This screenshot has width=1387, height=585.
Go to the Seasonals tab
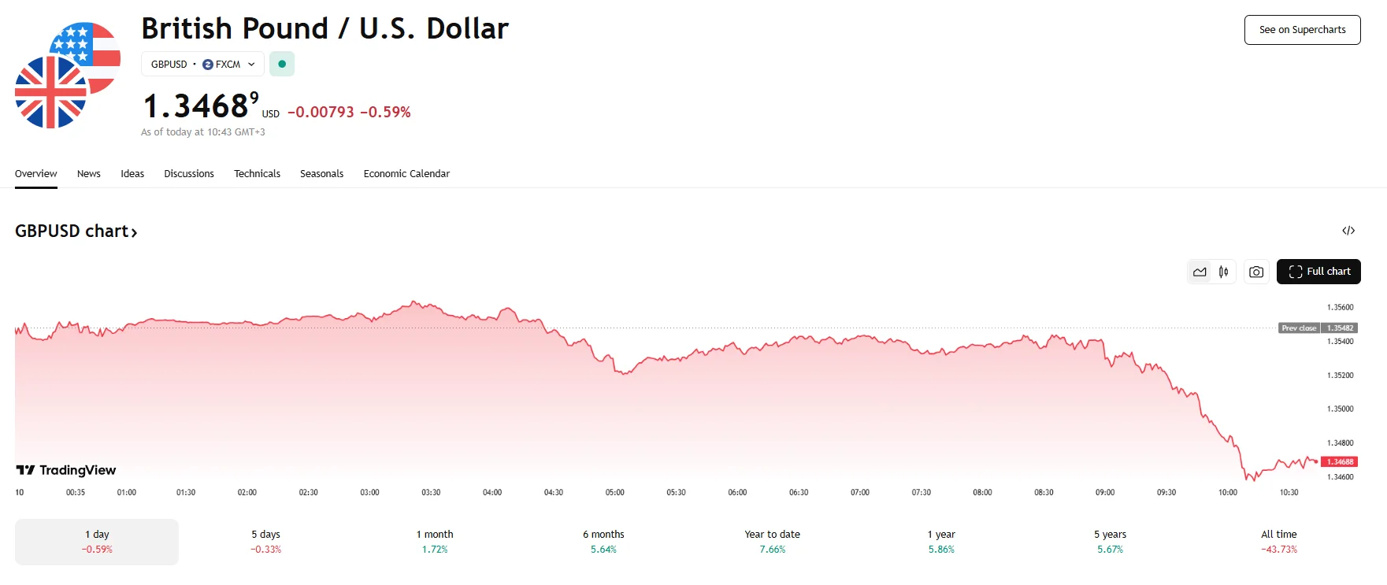click(x=321, y=174)
